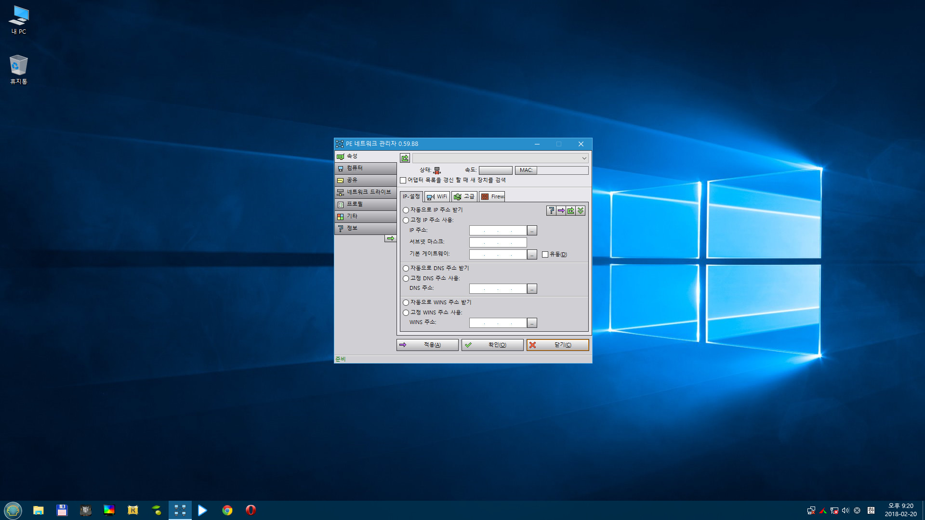Click the ellipsis button next to 기본 게이트웨이
Viewport: 925px width, 520px height.
[x=532, y=255]
